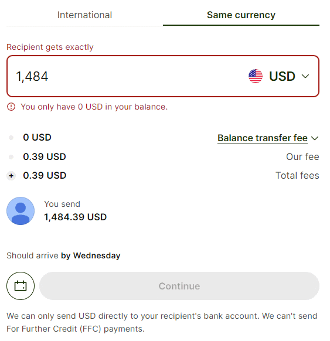Viewport: 330px width, 341px height.
Task: Click the Continue button
Action: tap(179, 286)
